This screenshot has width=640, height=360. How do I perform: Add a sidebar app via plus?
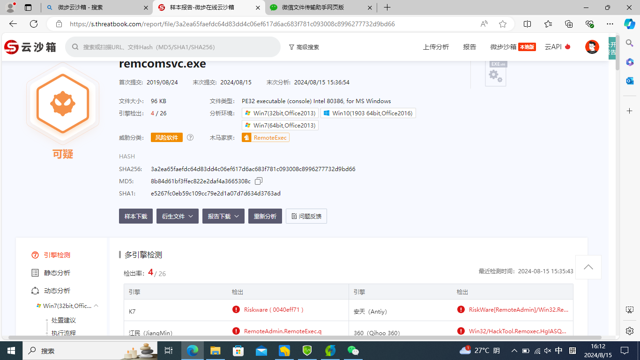tap(630, 111)
